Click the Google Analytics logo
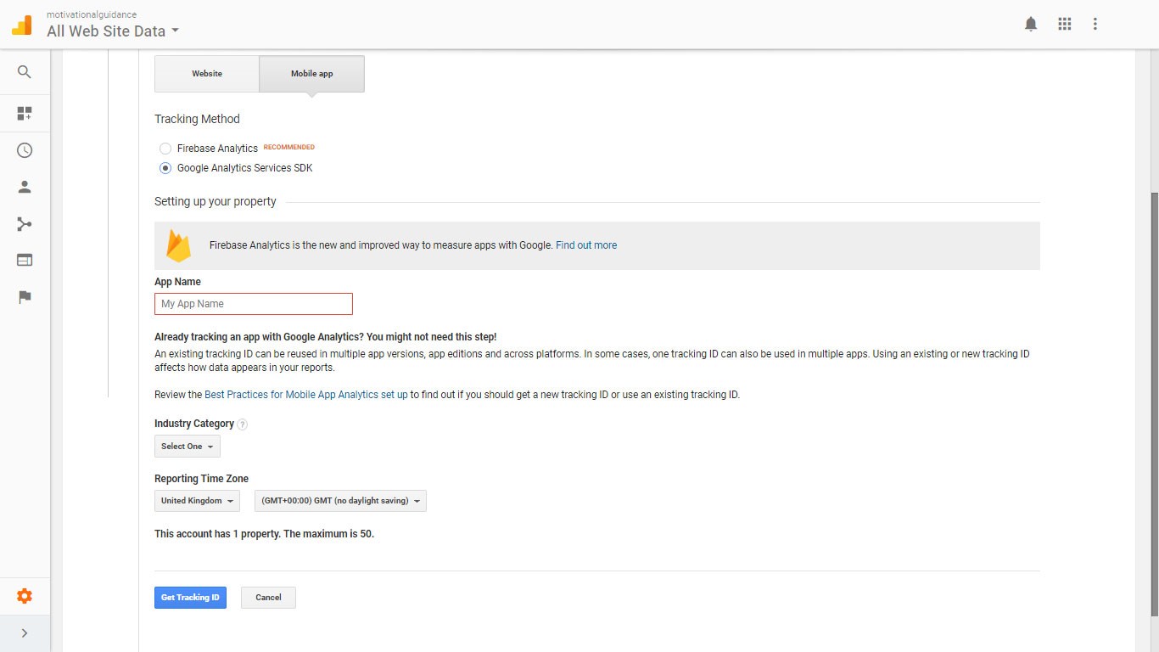Viewport: 1159px width, 652px height. 21,25
